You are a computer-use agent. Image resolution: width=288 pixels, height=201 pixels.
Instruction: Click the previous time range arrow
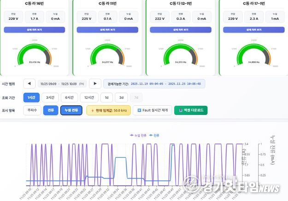click(x=29, y=84)
